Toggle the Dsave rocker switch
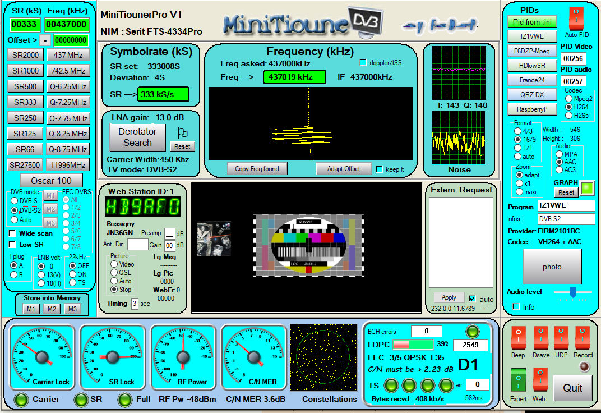The width and height of the screenshot is (601, 413). (541, 338)
